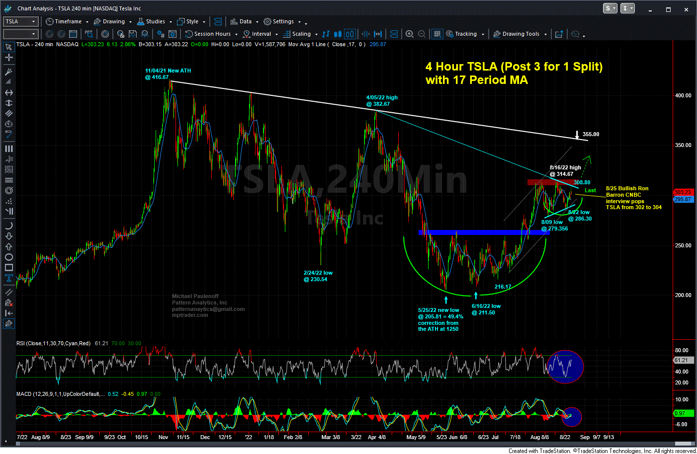Click the calendar icon in second toolbar
The image size is (697, 454).
(x=73, y=34)
